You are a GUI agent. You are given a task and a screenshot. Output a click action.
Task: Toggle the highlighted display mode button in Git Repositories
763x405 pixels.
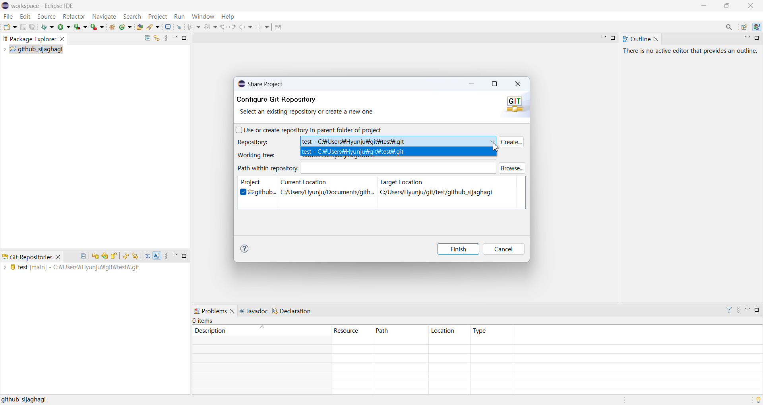click(x=157, y=256)
